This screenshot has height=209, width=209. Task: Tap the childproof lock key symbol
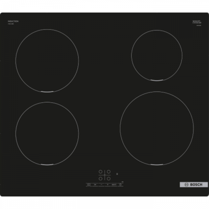[95, 185]
